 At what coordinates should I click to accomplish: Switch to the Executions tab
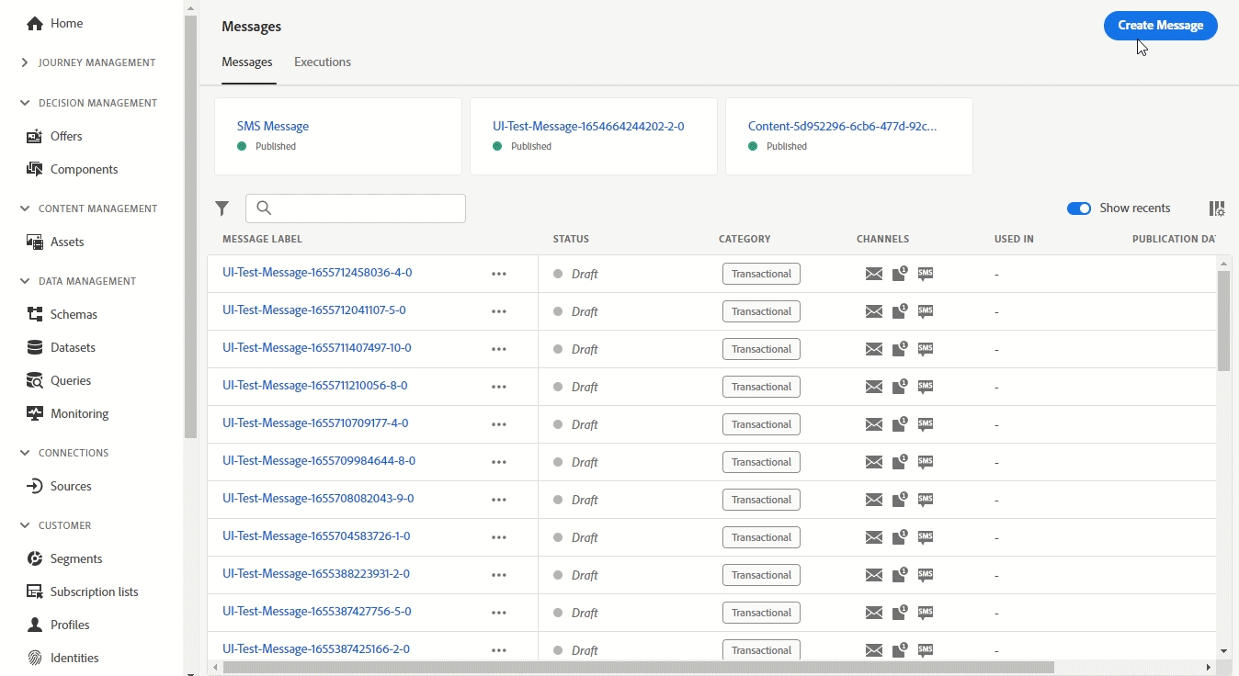point(322,62)
